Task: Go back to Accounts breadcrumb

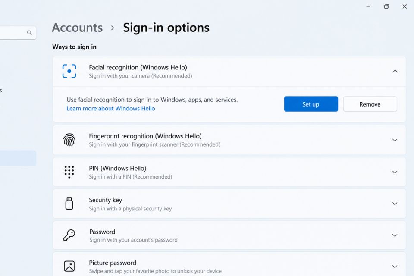Action: click(77, 28)
